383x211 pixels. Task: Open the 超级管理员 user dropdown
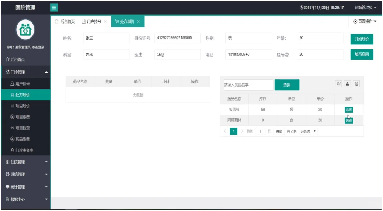365,8
